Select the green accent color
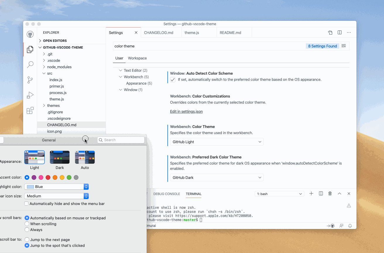This screenshot has height=253, width=384. pyautogui.click(x=69, y=177)
